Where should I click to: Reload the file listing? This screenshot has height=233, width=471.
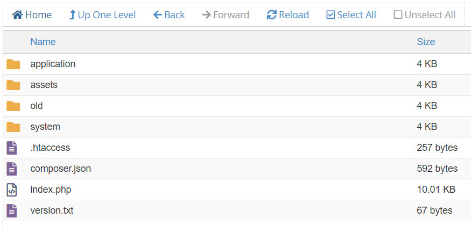coord(288,15)
